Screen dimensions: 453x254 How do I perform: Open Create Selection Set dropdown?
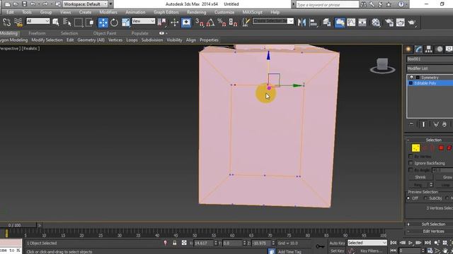point(273,21)
